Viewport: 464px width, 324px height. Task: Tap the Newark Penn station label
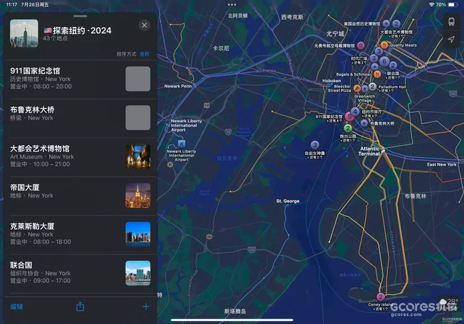pos(178,86)
